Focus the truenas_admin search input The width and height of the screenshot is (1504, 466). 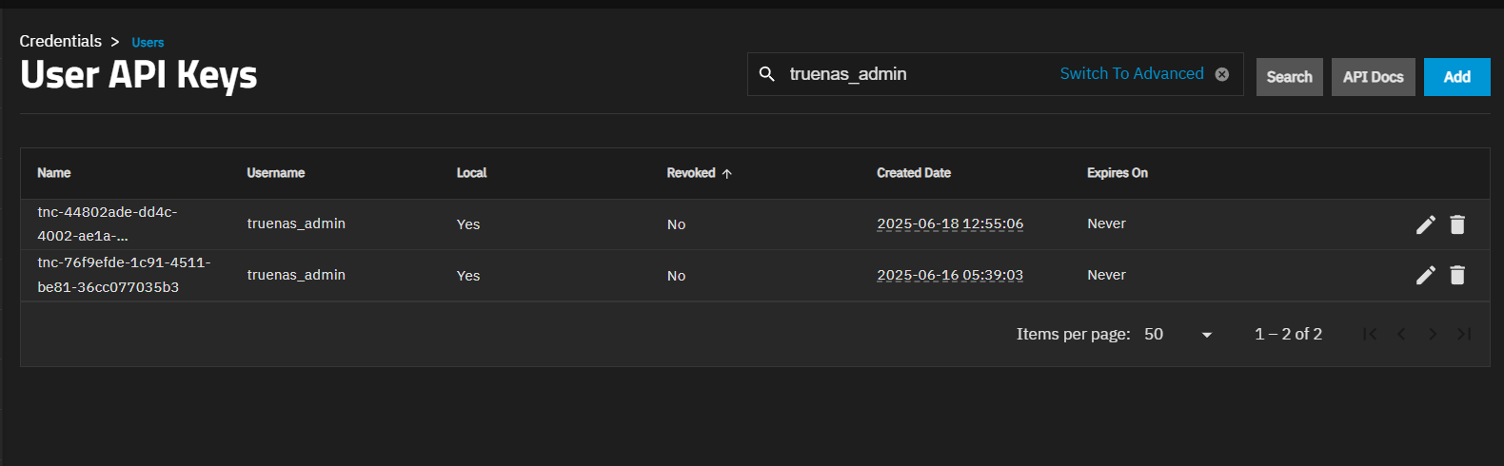[914, 74]
